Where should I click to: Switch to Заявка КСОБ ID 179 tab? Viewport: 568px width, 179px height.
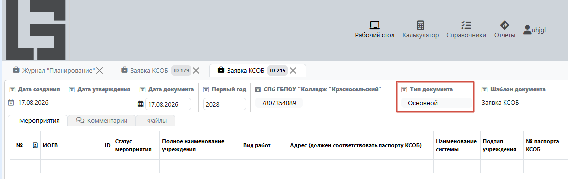pyautogui.click(x=155, y=70)
